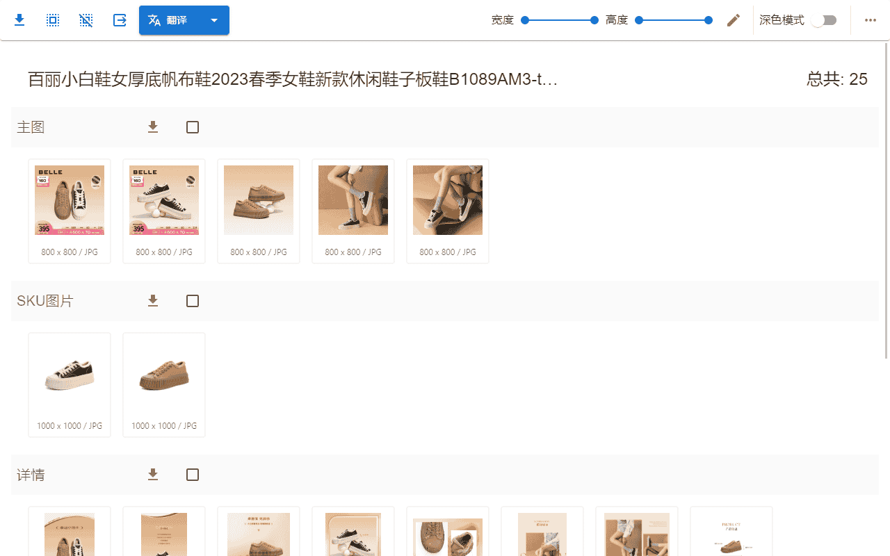The image size is (890, 556).
Task: Select the first BELLE main image thumbnail
Action: point(70,200)
